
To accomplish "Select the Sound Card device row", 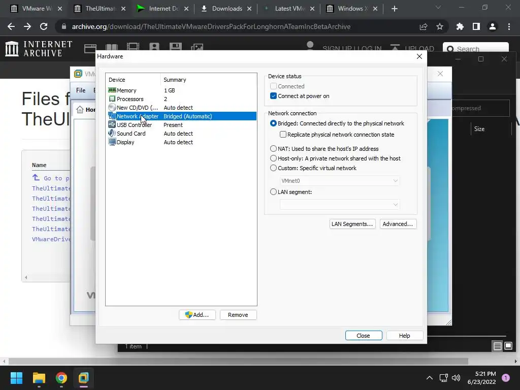I will [x=181, y=134].
